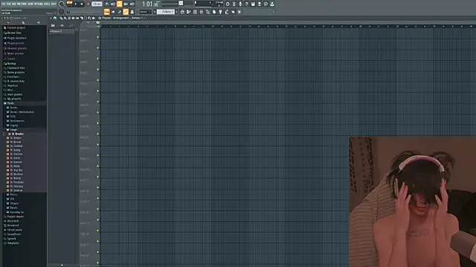Open the OPTIONS menu
Image resolution: width=476 pixels, height=267 pixels.
point(38,4)
